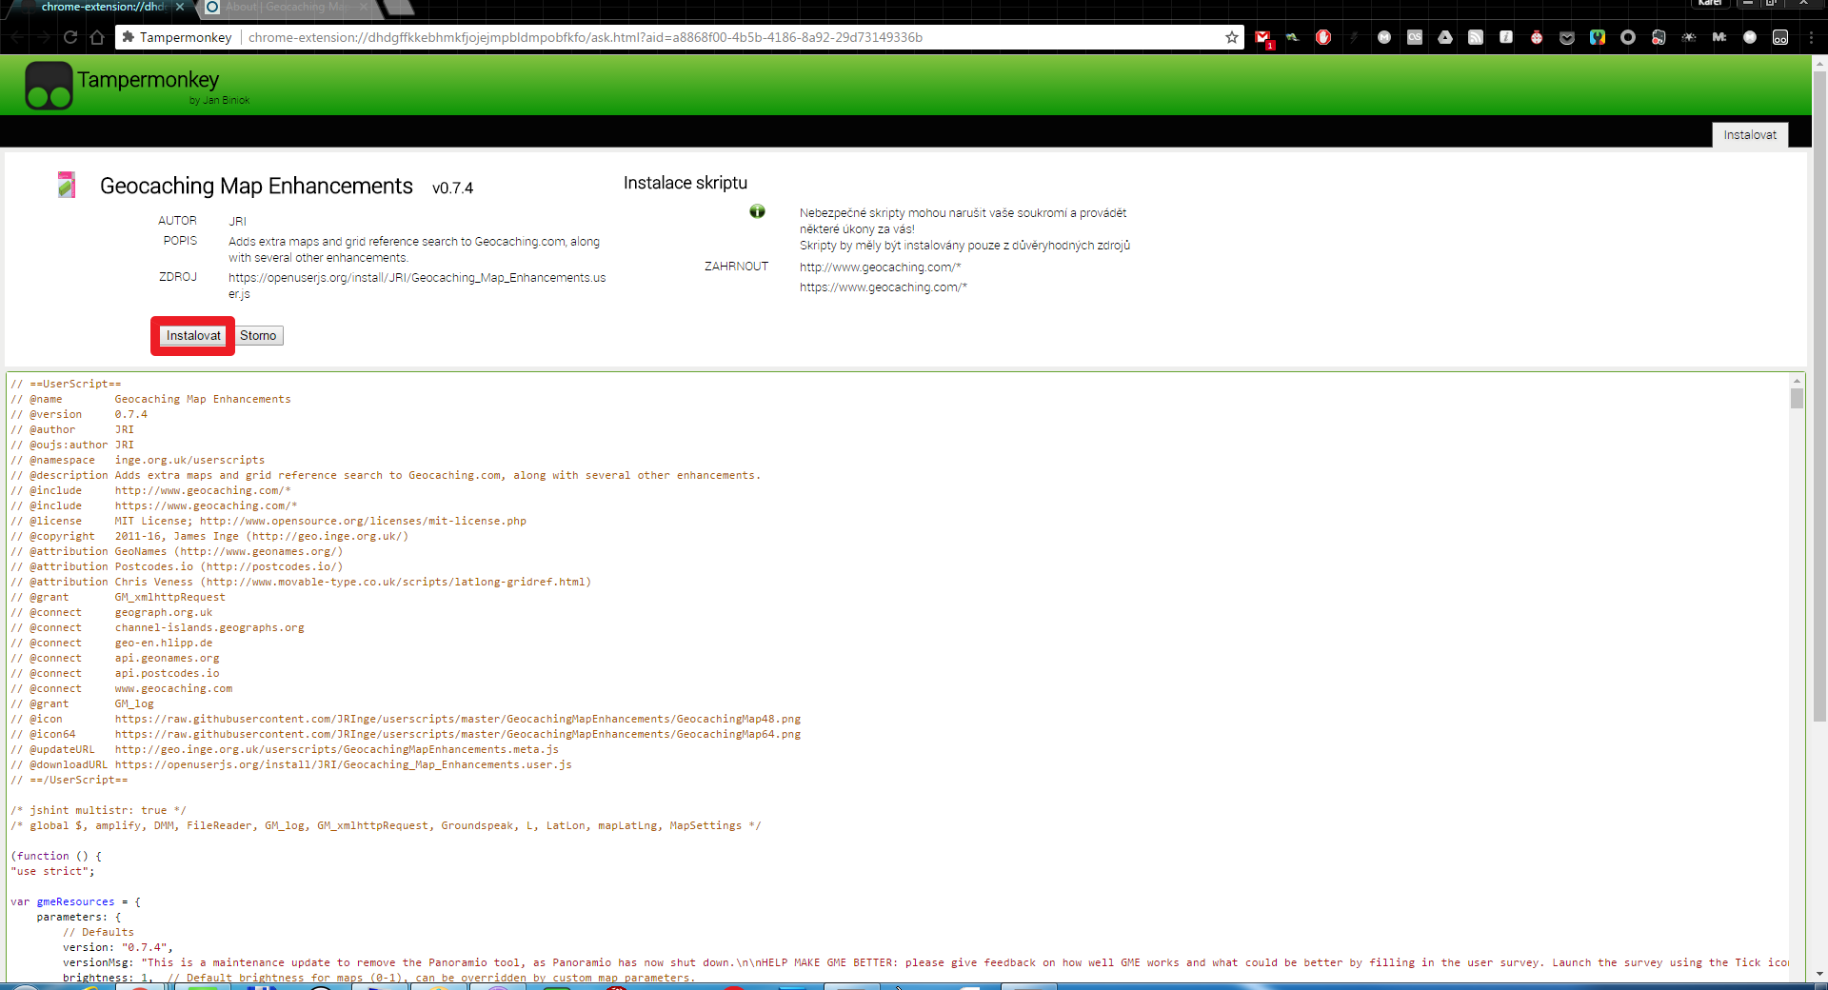Click the page vertical scrollbar thumb
Viewport: 1828px width, 990px height.
coord(1820,395)
